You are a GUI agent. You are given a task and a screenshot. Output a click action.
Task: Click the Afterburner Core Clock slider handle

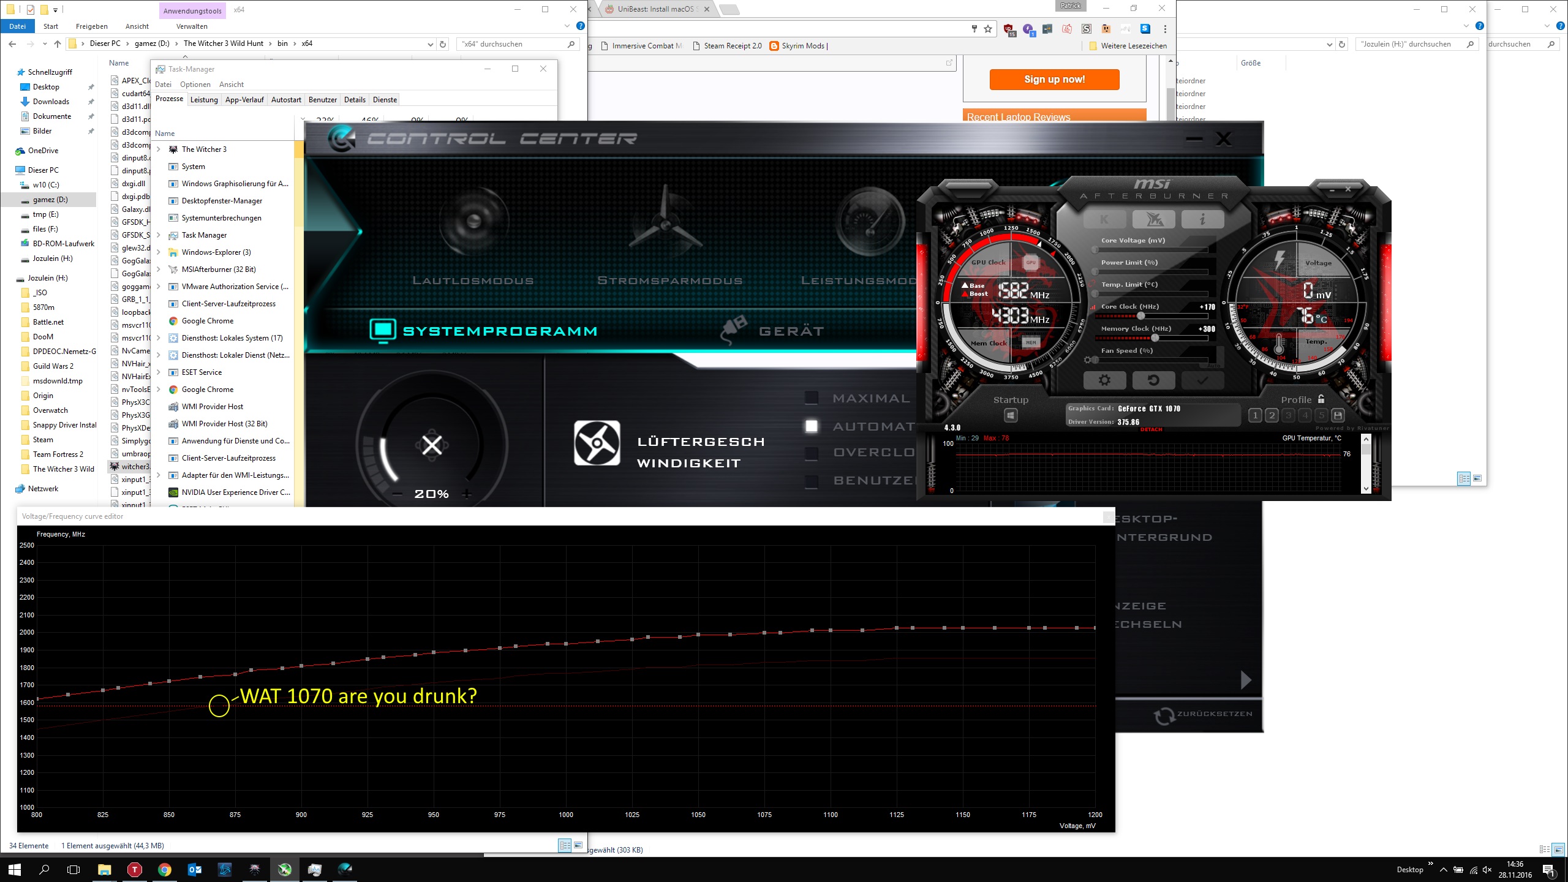[1140, 316]
